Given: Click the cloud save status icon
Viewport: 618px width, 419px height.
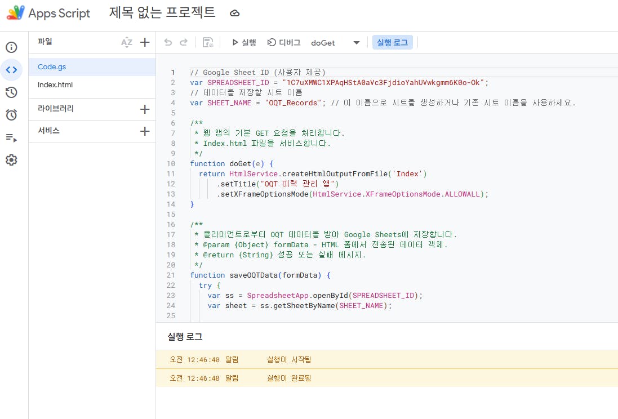Looking at the screenshot, I should (x=234, y=13).
